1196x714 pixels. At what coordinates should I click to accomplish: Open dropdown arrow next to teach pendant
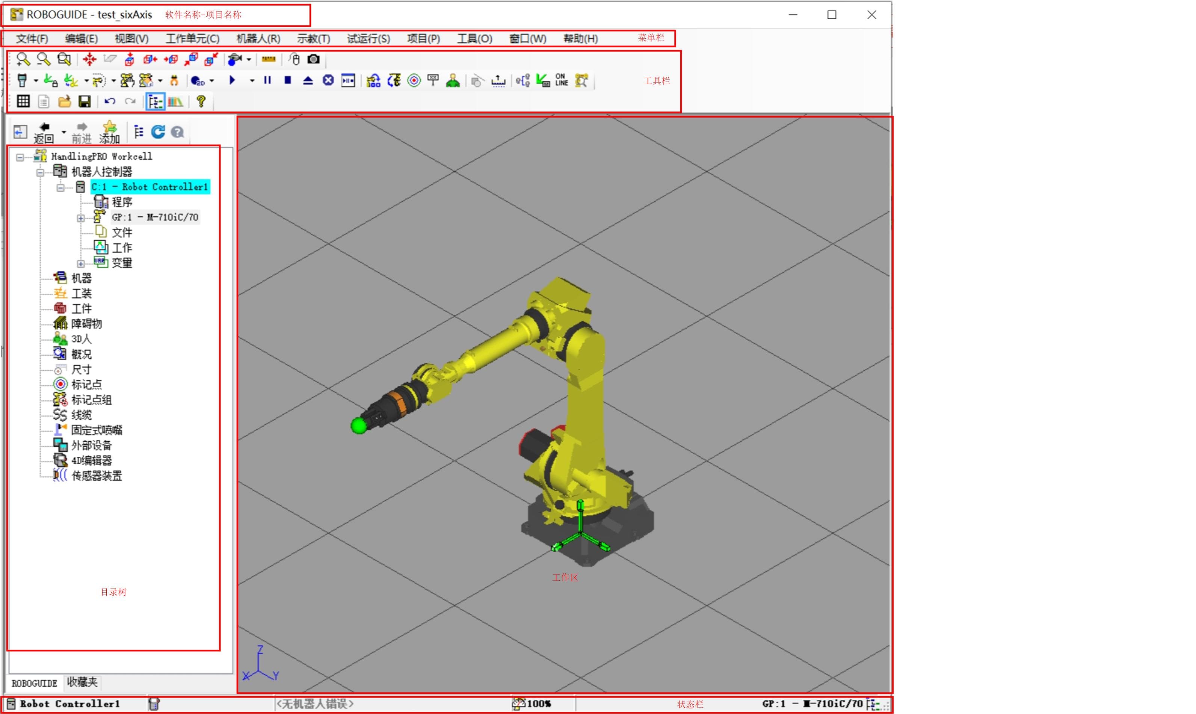(36, 81)
